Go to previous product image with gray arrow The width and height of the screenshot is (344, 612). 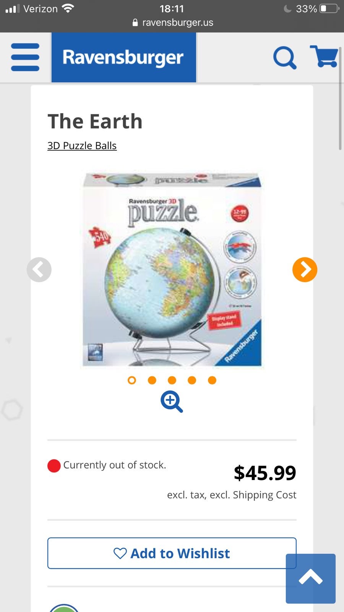(39, 270)
